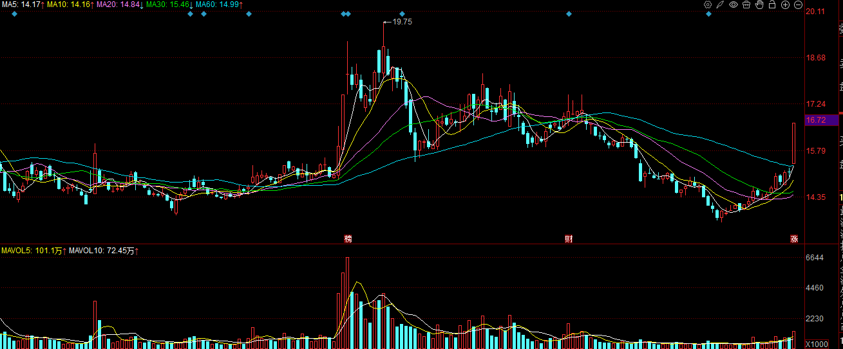This screenshot has height=349, width=843.
Task: Select the MA30: 15.46 indicator label
Action: click(169, 4)
